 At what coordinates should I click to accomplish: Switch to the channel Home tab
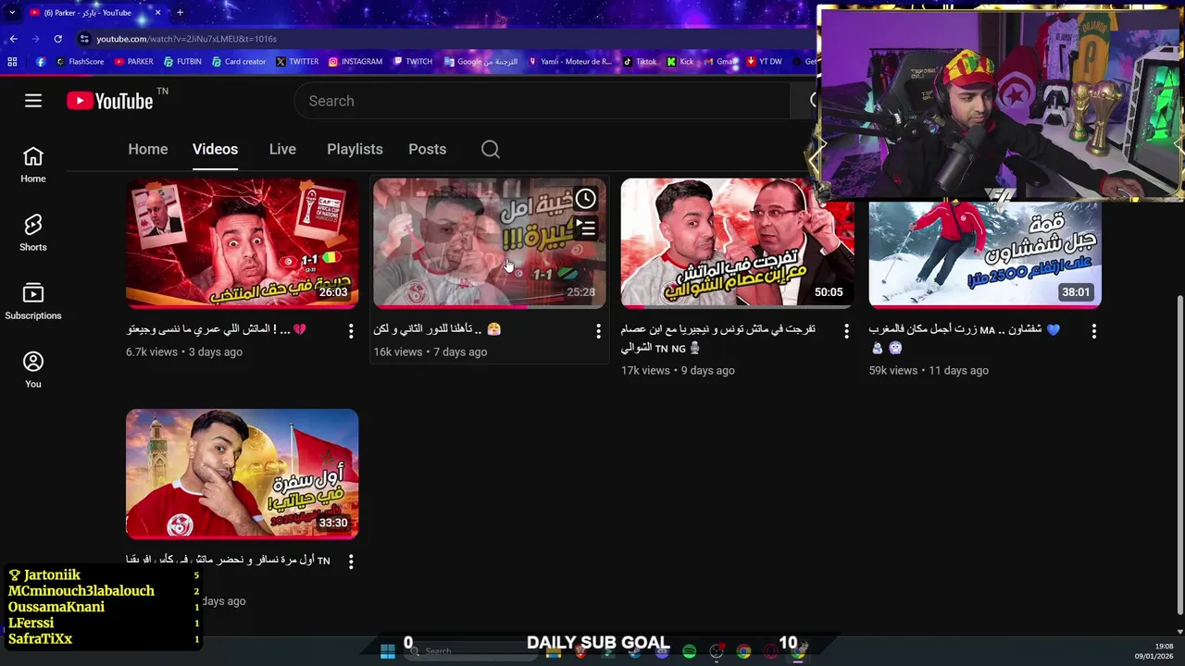[x=148, y=149]
